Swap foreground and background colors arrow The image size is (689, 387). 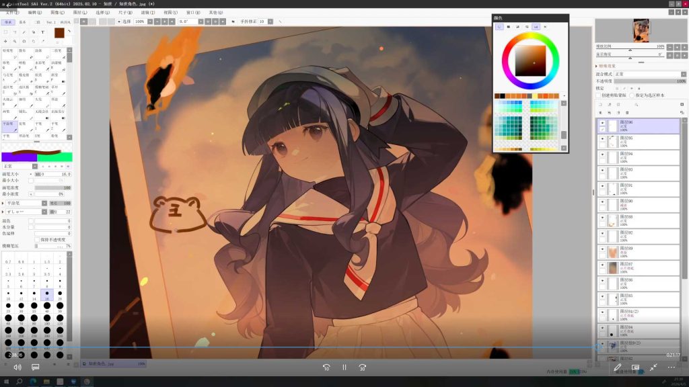69,31
